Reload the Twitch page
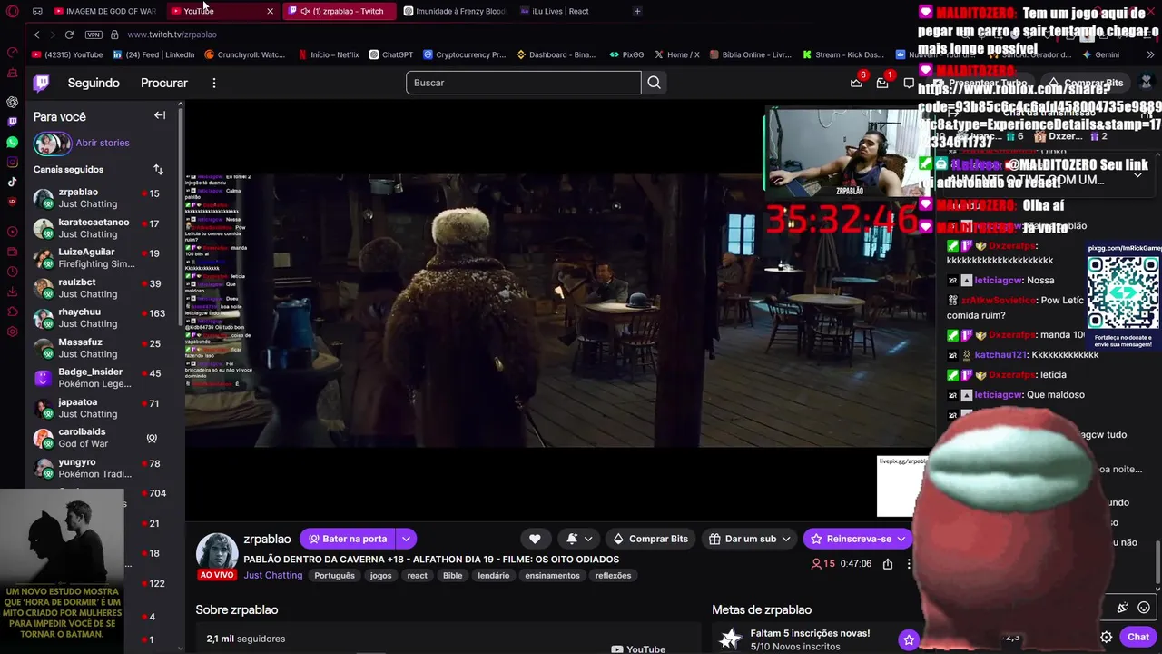The width and height of the screenshot is (1162, 654). [69, 35]
